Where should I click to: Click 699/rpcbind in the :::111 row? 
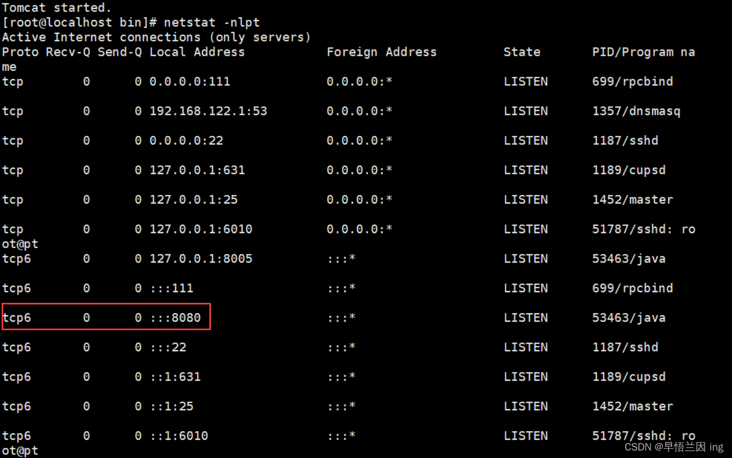632,288
